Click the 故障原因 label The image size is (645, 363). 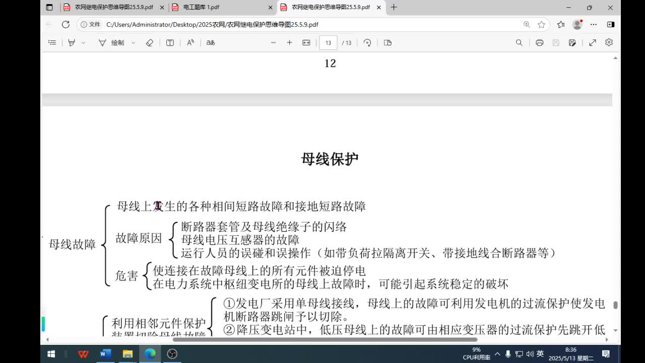[139, 238]
